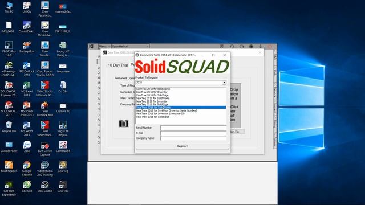Open Creo Simulate desktop shortcut
Screen dimensions: 365x205
coord(45,49)
